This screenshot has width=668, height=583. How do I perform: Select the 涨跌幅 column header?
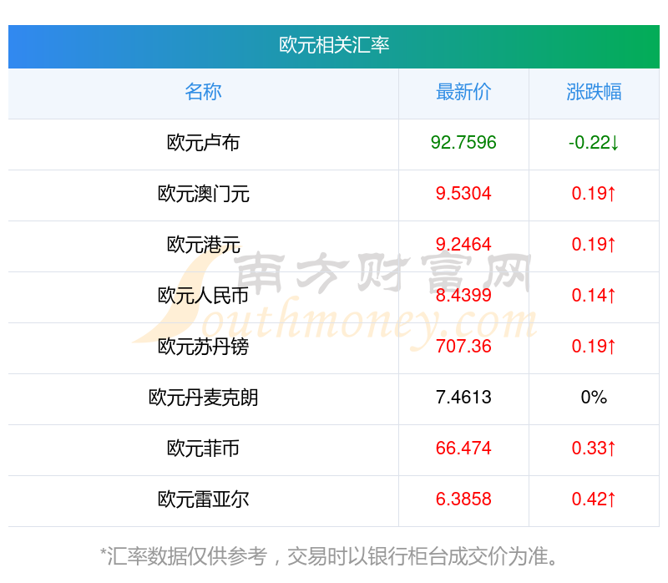coord(594,92)
